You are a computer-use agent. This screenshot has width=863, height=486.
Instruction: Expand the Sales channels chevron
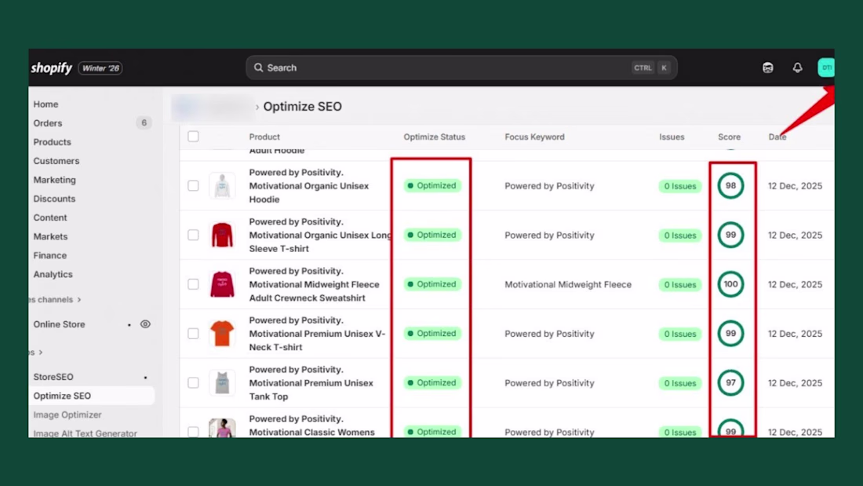point(79,300)
